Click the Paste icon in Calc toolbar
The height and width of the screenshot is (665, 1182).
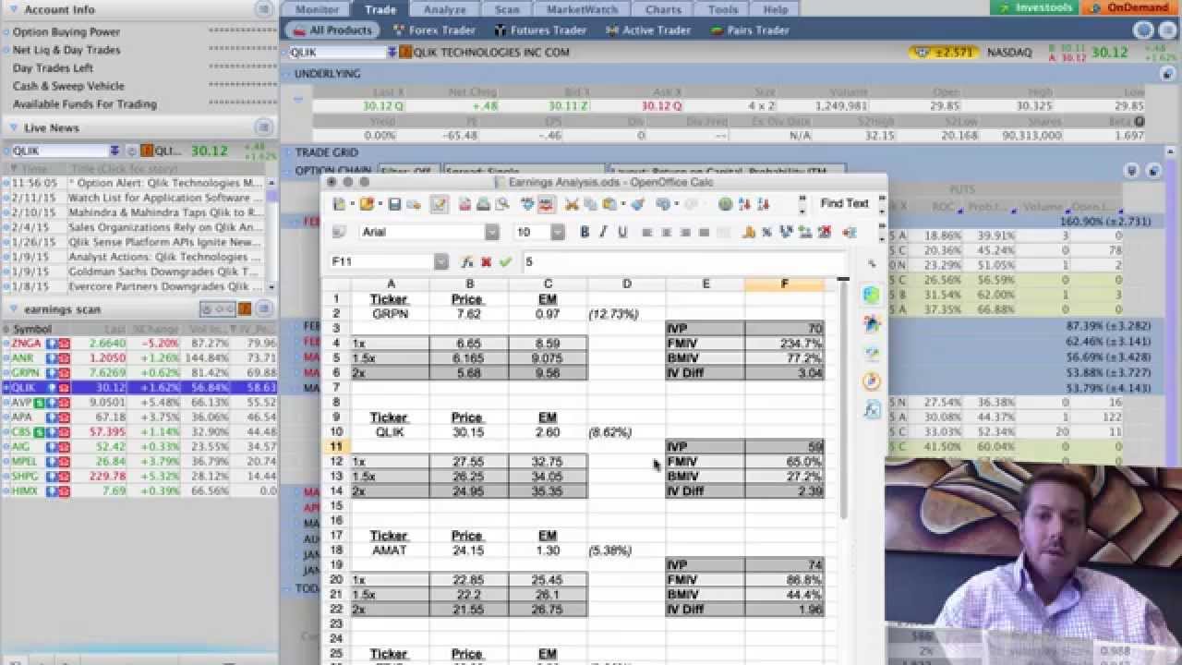click(x=609, y=204)
